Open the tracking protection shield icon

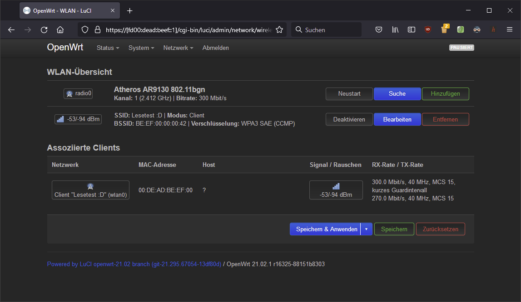point(85,30)
